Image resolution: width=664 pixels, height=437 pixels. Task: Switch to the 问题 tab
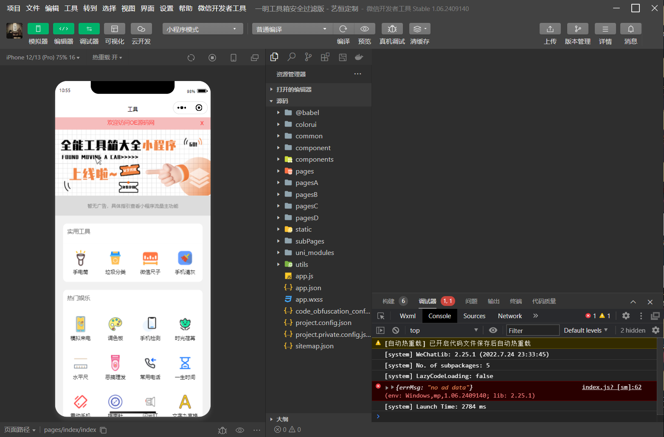(x=471, y=301)
